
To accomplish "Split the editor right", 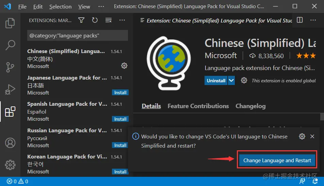I will tap(299, 20).
